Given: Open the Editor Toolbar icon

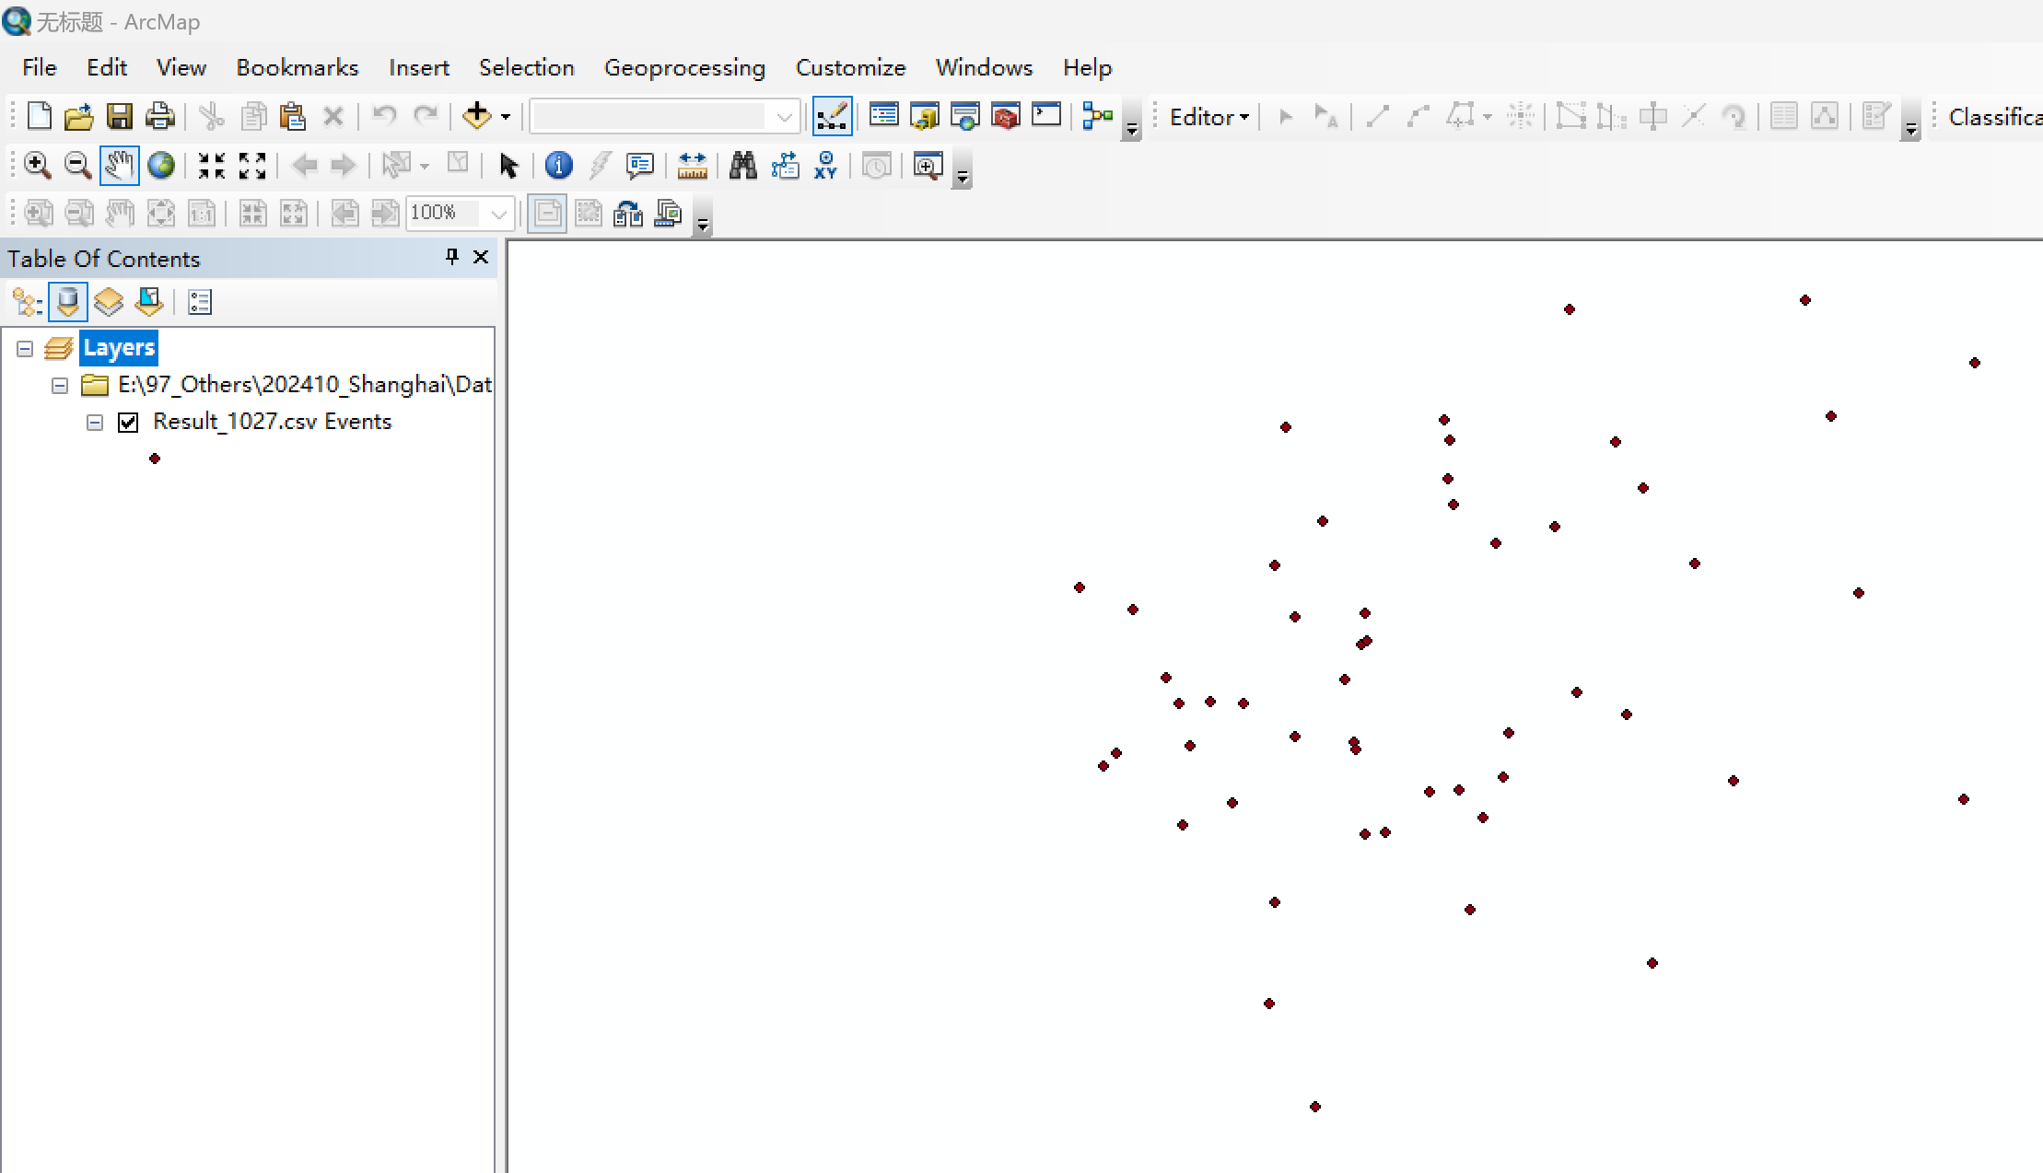Looking at the screenshot, I should 833,116.
